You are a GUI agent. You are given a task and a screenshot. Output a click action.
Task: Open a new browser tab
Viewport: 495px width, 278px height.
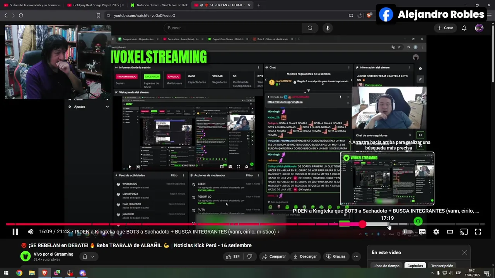(259, 5)
